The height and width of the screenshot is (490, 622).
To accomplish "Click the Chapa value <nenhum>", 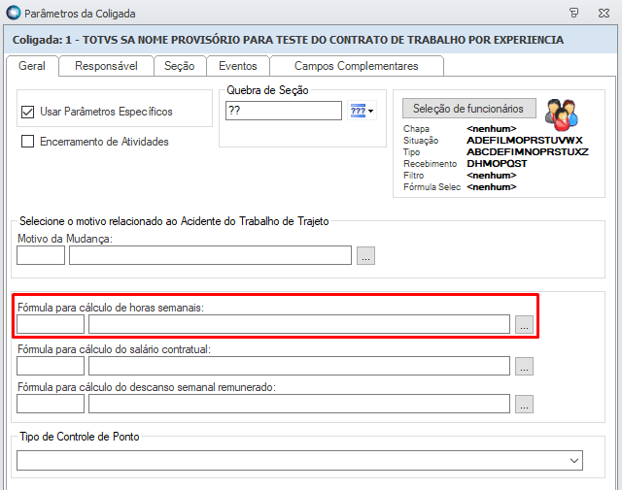I will [x=492, y=129].
